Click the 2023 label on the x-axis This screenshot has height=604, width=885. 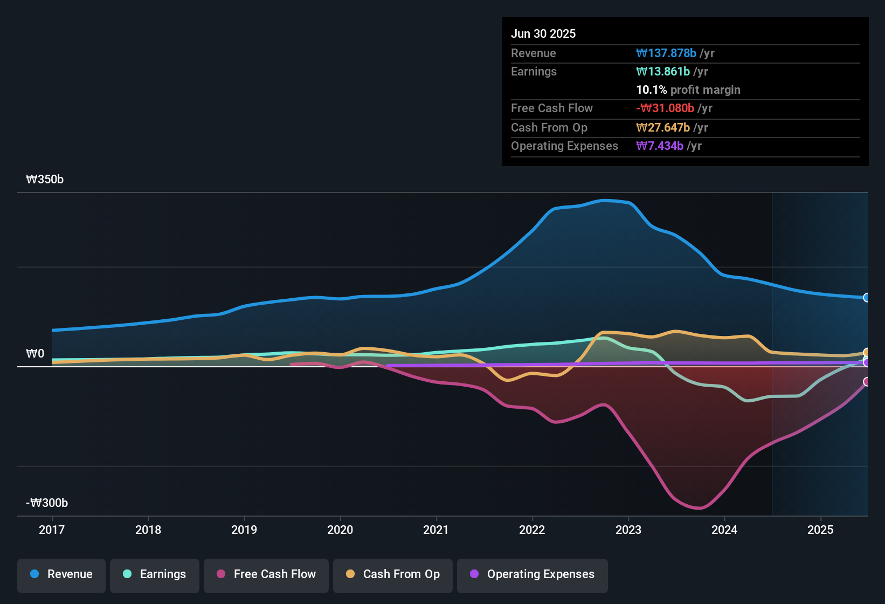pyautogui.click(x=628, y=530)
